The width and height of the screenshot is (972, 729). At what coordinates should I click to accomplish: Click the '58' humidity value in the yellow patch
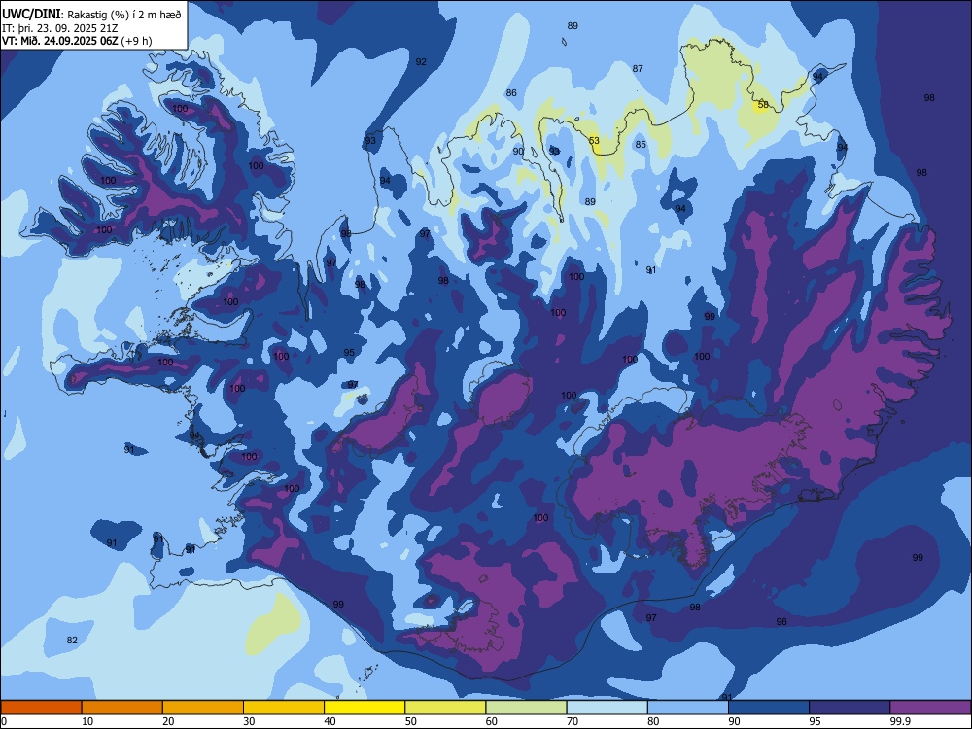(763, 105)
